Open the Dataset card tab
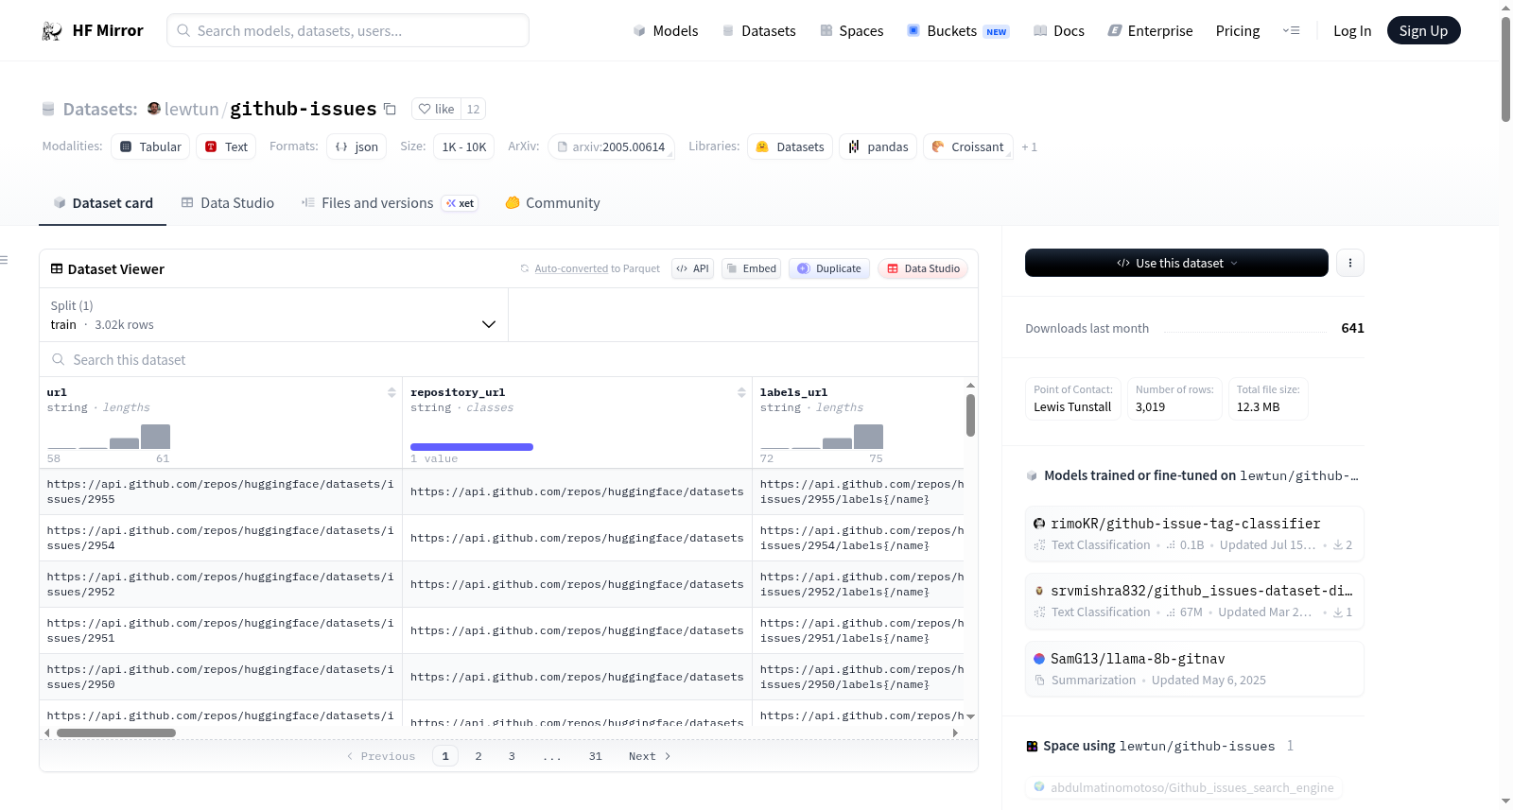The image size is (1513, 810). pyautogui.click(x=103, y=203)
